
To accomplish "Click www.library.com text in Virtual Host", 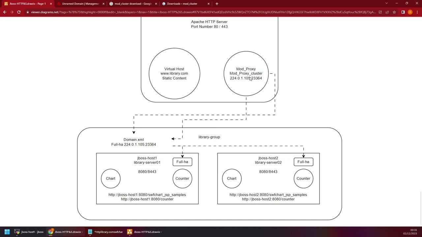I will pos(174,73).
